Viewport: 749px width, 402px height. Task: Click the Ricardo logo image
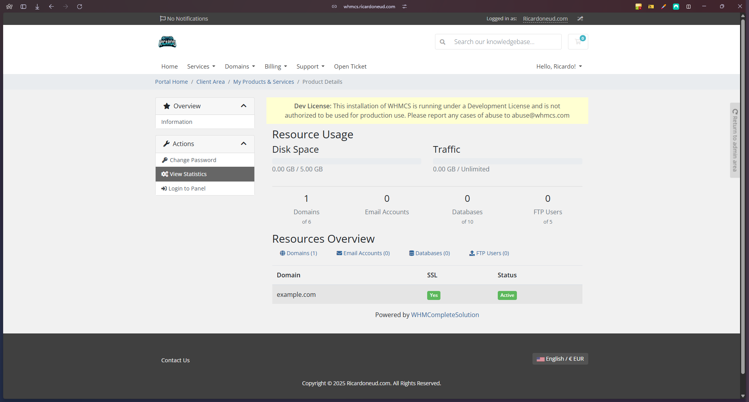pyautogui.click(x=167, y=42)
